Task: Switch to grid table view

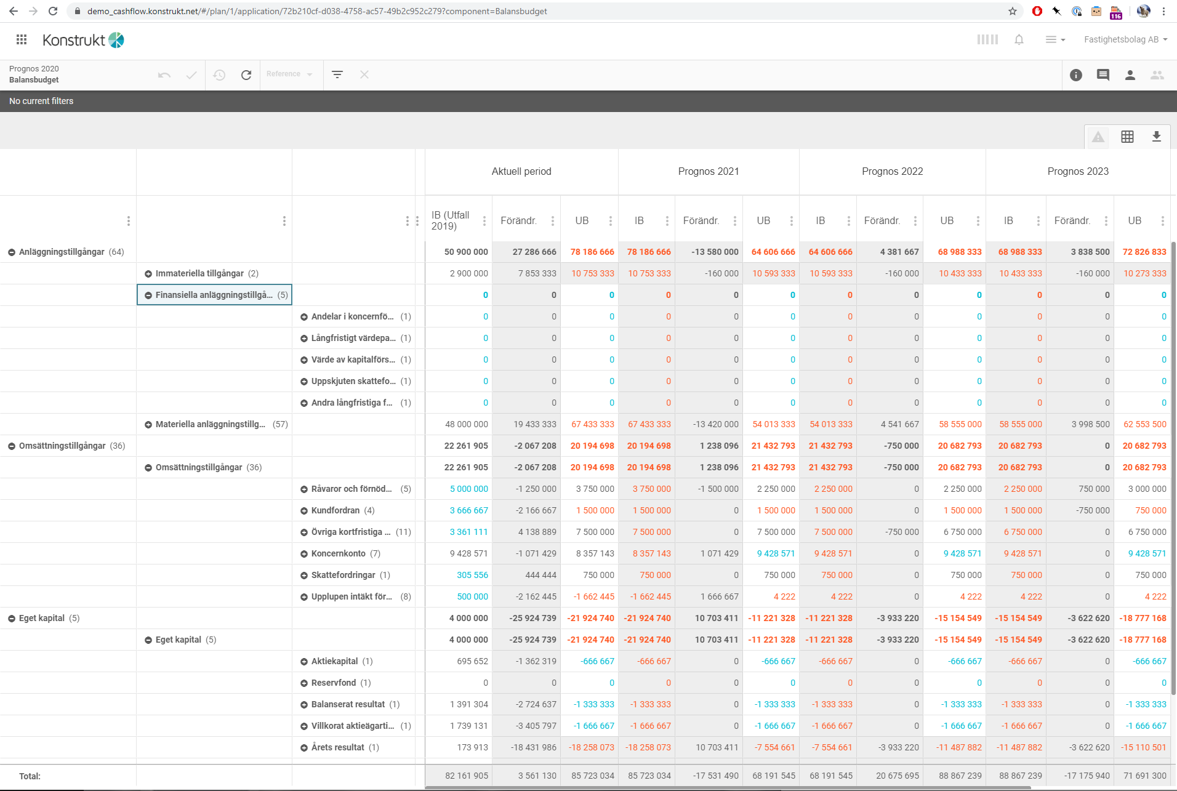Action: coord(1127,137)
